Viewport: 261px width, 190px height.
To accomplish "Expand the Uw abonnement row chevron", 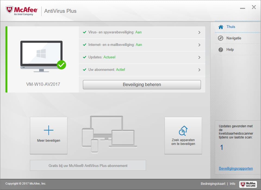I will (x=199, y=70).
